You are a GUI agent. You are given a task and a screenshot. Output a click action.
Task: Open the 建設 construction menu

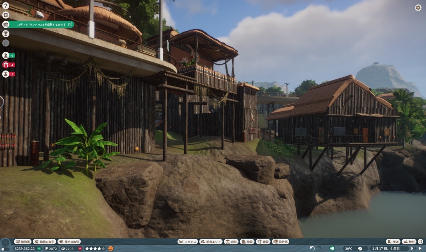point(263,242)
